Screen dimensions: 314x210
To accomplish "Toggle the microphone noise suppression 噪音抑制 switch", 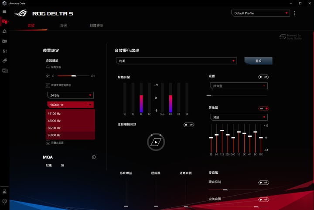I will click(263, 183).
